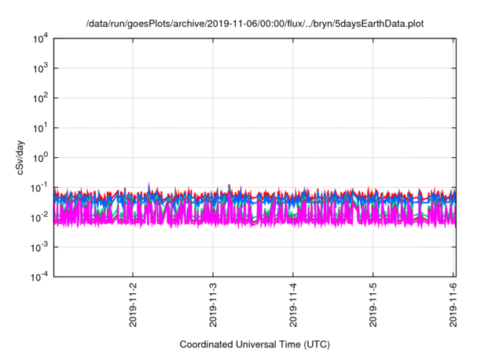The width and height of the screenshot is (503, 352).
Task: Click the 2019-11-2 date tick label
Action: pos(133,305)
